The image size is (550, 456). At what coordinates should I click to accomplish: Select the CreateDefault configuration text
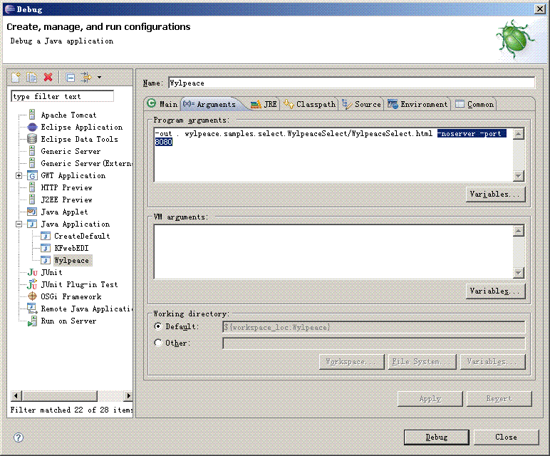coord(82,236)
